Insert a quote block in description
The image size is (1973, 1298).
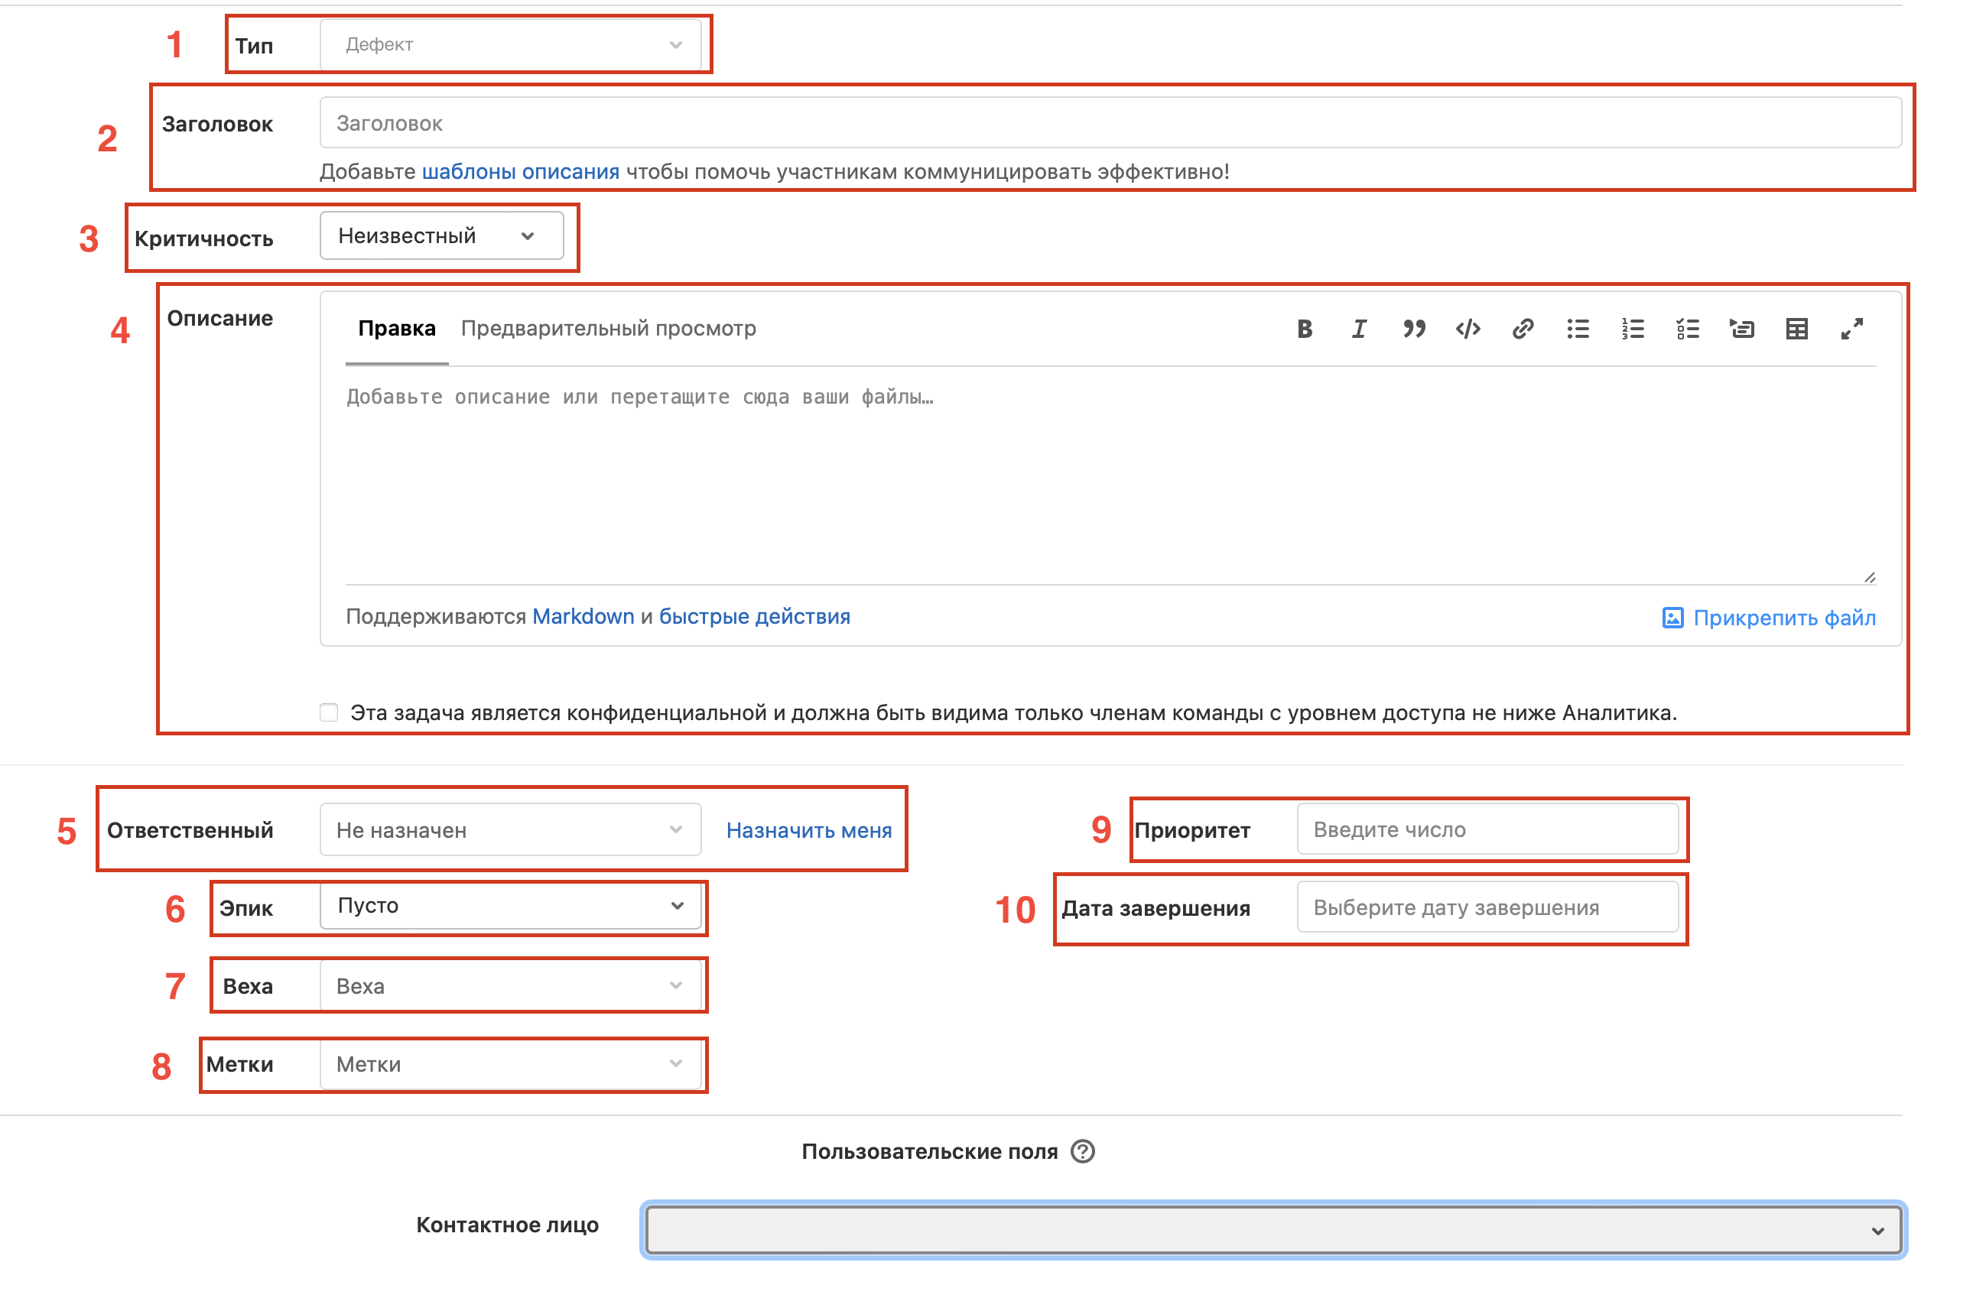pos(1413,329)
